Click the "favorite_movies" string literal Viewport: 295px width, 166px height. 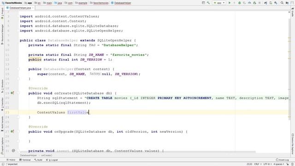tap(128, 55)
